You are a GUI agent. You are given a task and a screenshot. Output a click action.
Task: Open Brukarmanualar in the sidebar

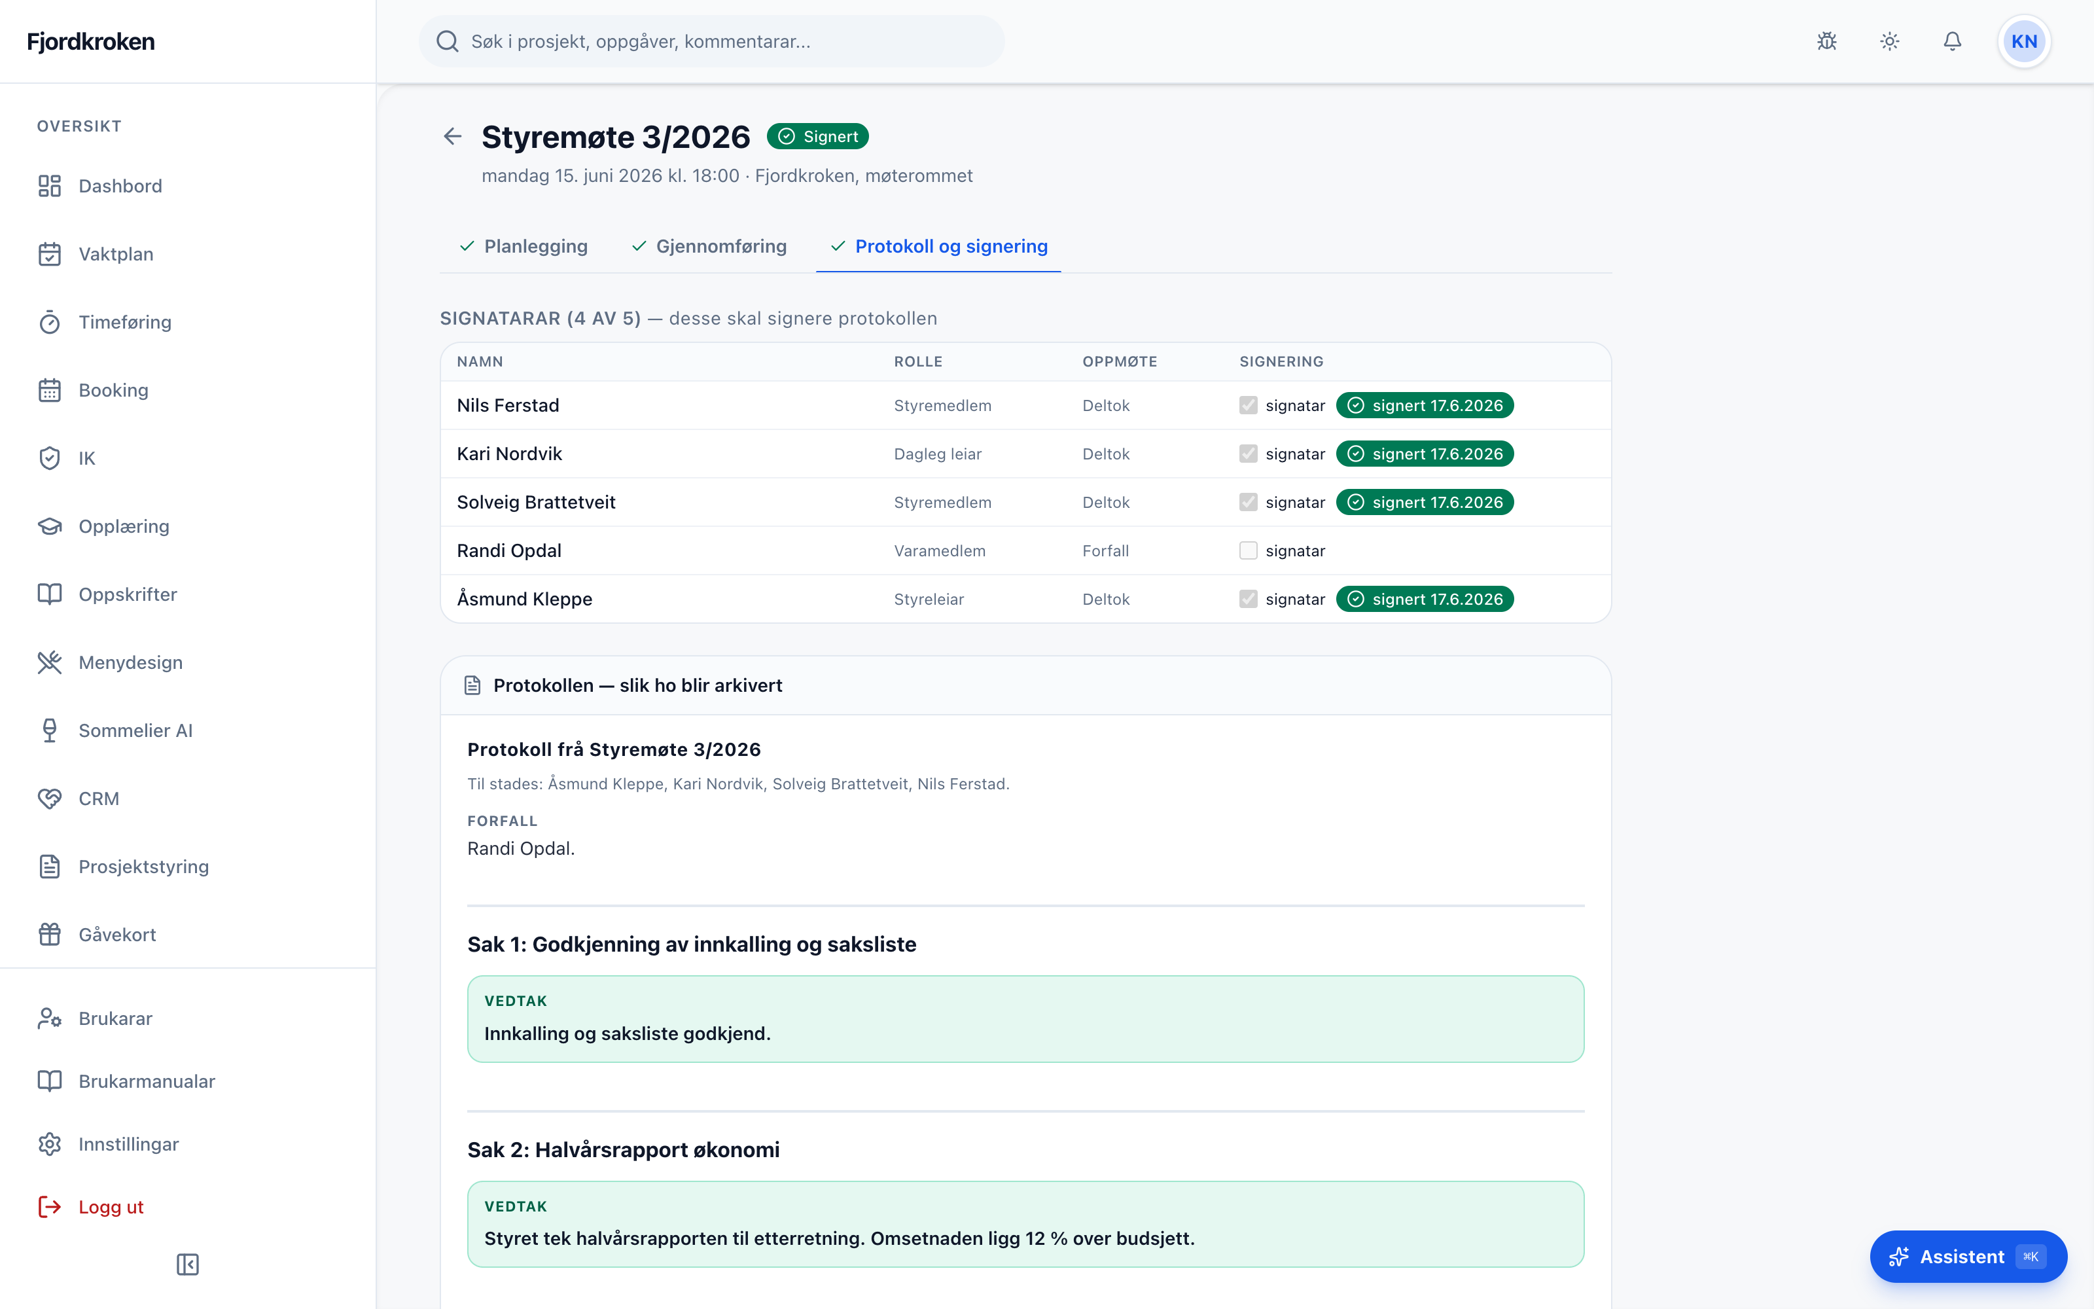188,1081
